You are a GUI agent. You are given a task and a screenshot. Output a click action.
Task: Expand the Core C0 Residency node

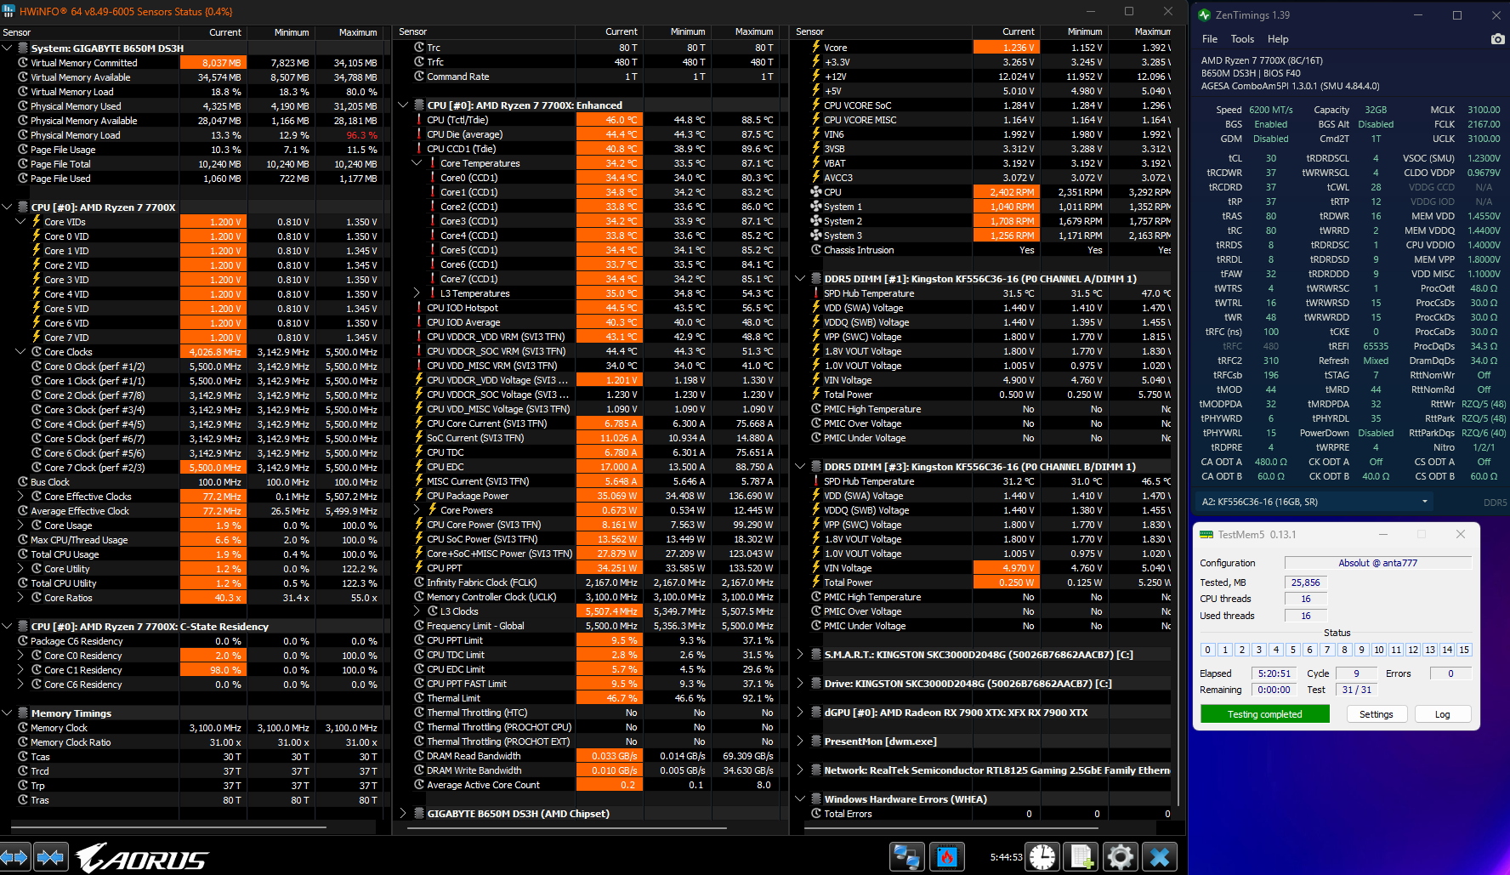tap(20, 656)
